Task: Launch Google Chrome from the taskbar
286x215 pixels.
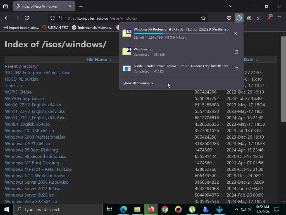Action: 165,209
